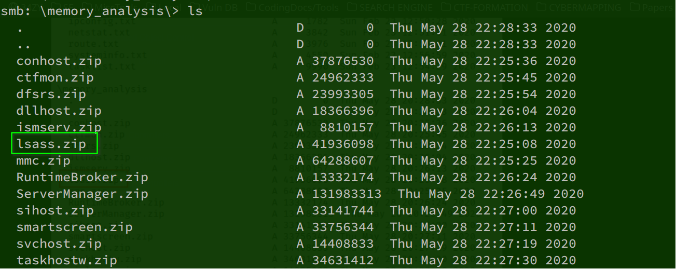The width and height of the screenshot is (676, 269).
Task: Select the size value 13332174
Action: tap(343, 178)
